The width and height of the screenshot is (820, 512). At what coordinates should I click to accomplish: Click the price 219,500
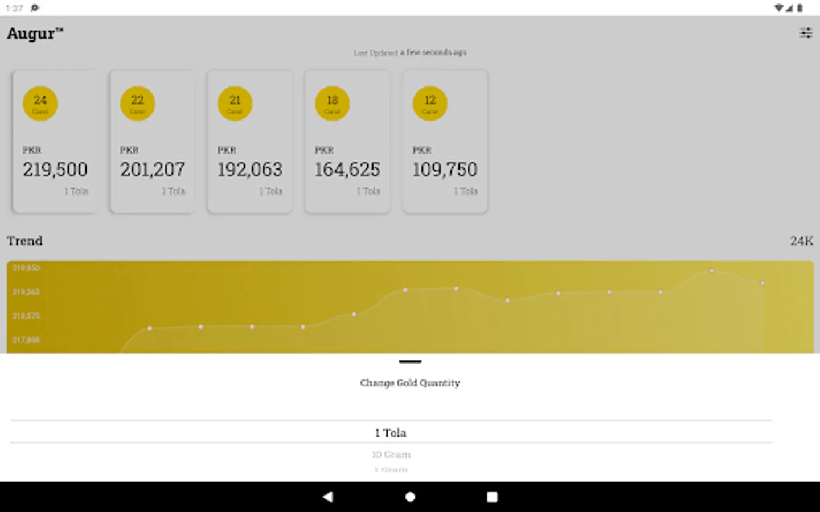pyautogui.click(x=55, y=170)
